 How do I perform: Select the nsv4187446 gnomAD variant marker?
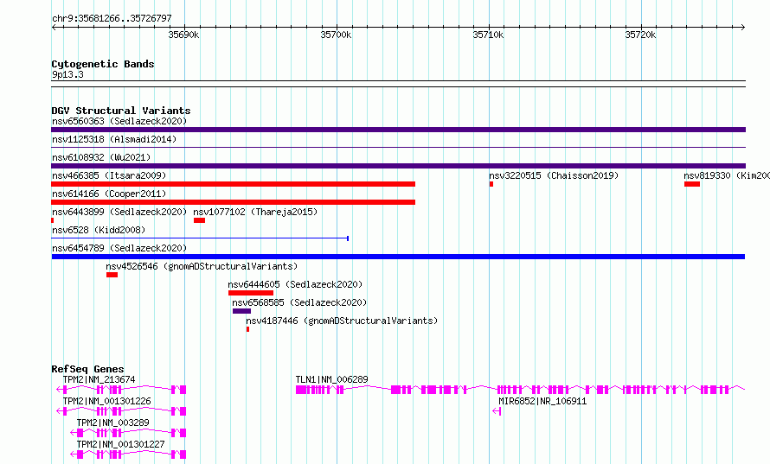tap(248, 329)
